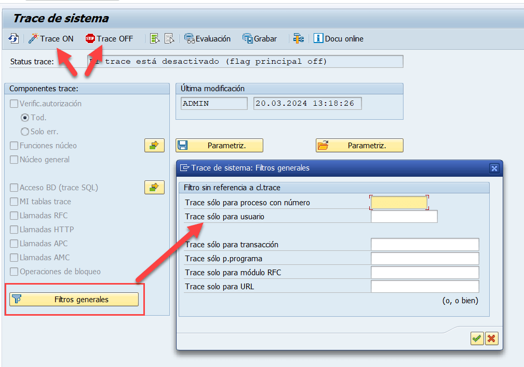The image size is (524, 367).
Task: Open Filtros generales button
Action: pyautogui.click(x=74, y=300)
